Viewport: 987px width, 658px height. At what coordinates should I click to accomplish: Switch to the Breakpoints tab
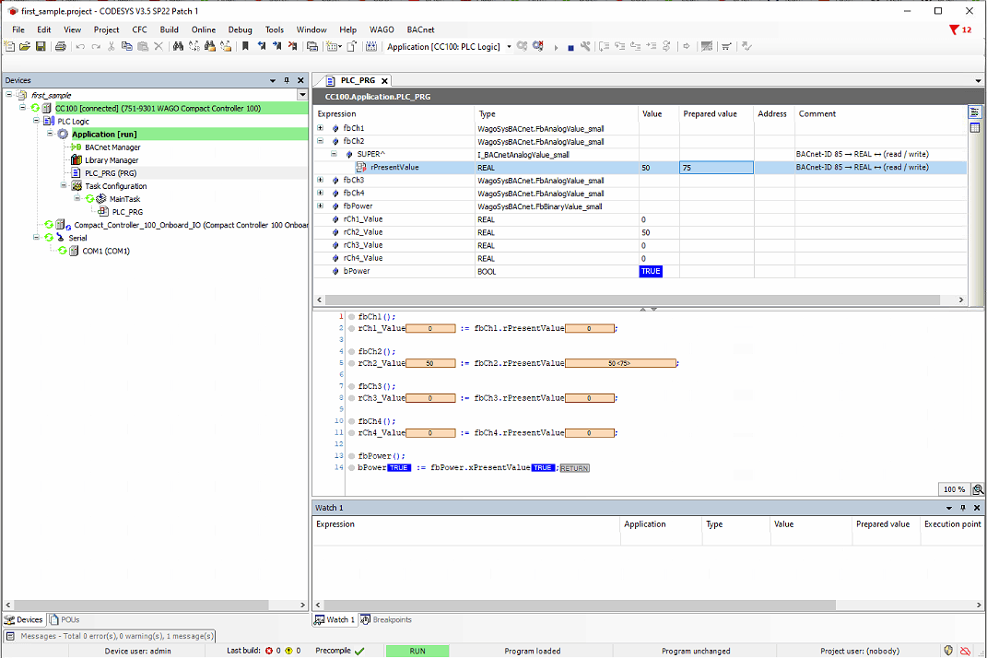(386, 619)
